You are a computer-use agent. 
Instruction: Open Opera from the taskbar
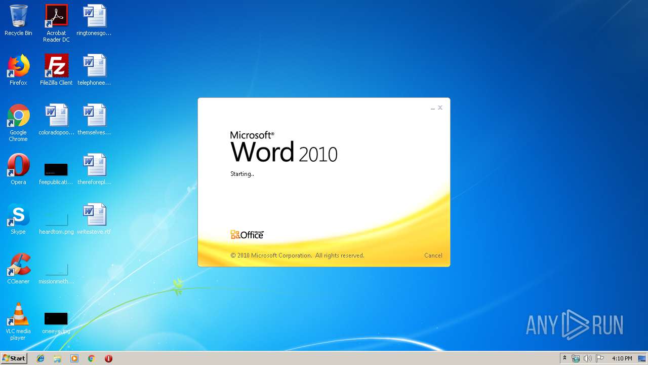coord(108,358)
